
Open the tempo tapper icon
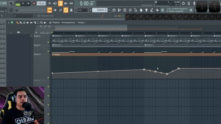click(152, 10)
